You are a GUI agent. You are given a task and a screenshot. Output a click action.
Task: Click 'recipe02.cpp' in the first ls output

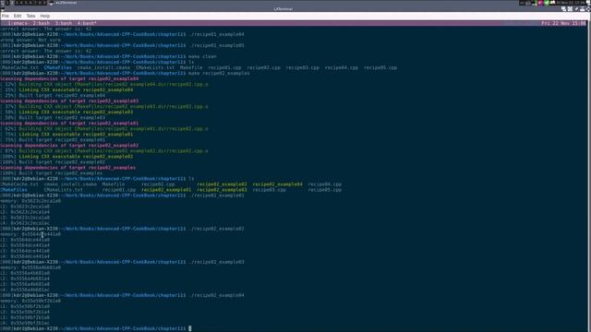(263, 67)
